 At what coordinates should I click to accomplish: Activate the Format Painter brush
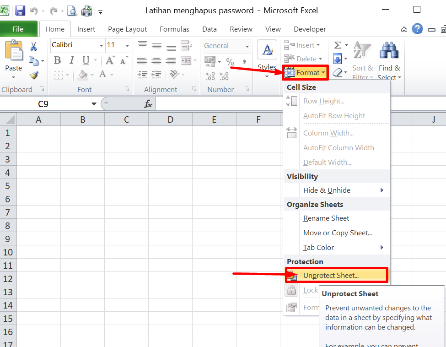[34, 76]
